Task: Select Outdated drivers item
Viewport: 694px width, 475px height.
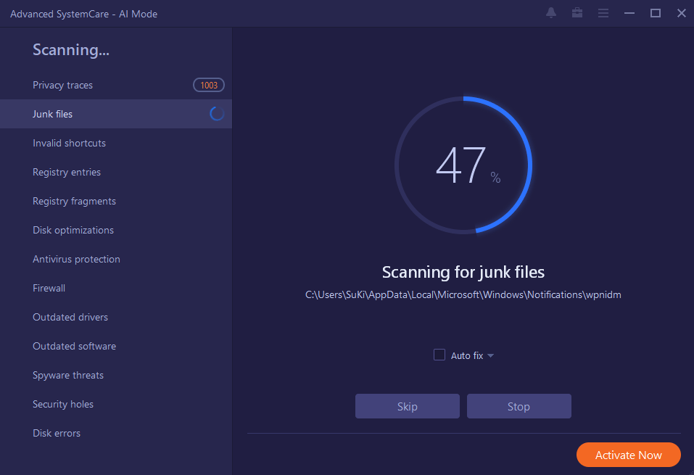Action: [116, 317]
